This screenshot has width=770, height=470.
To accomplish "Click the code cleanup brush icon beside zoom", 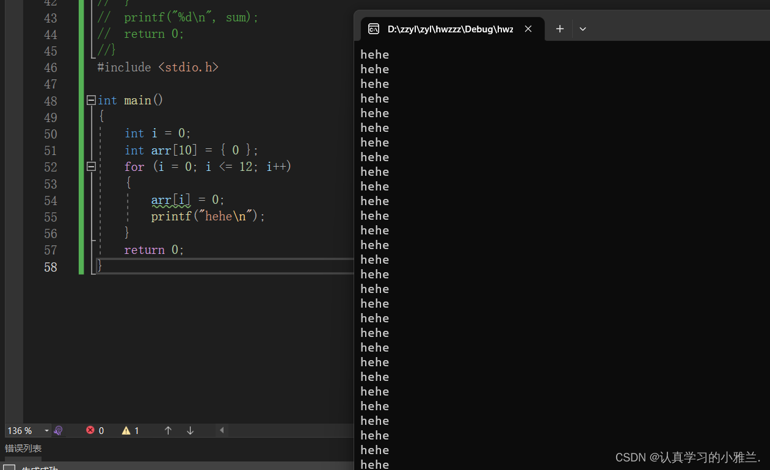I will tap(59, 430).
